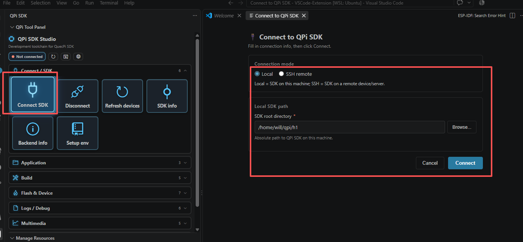Open the Go menu

[76, 3]
